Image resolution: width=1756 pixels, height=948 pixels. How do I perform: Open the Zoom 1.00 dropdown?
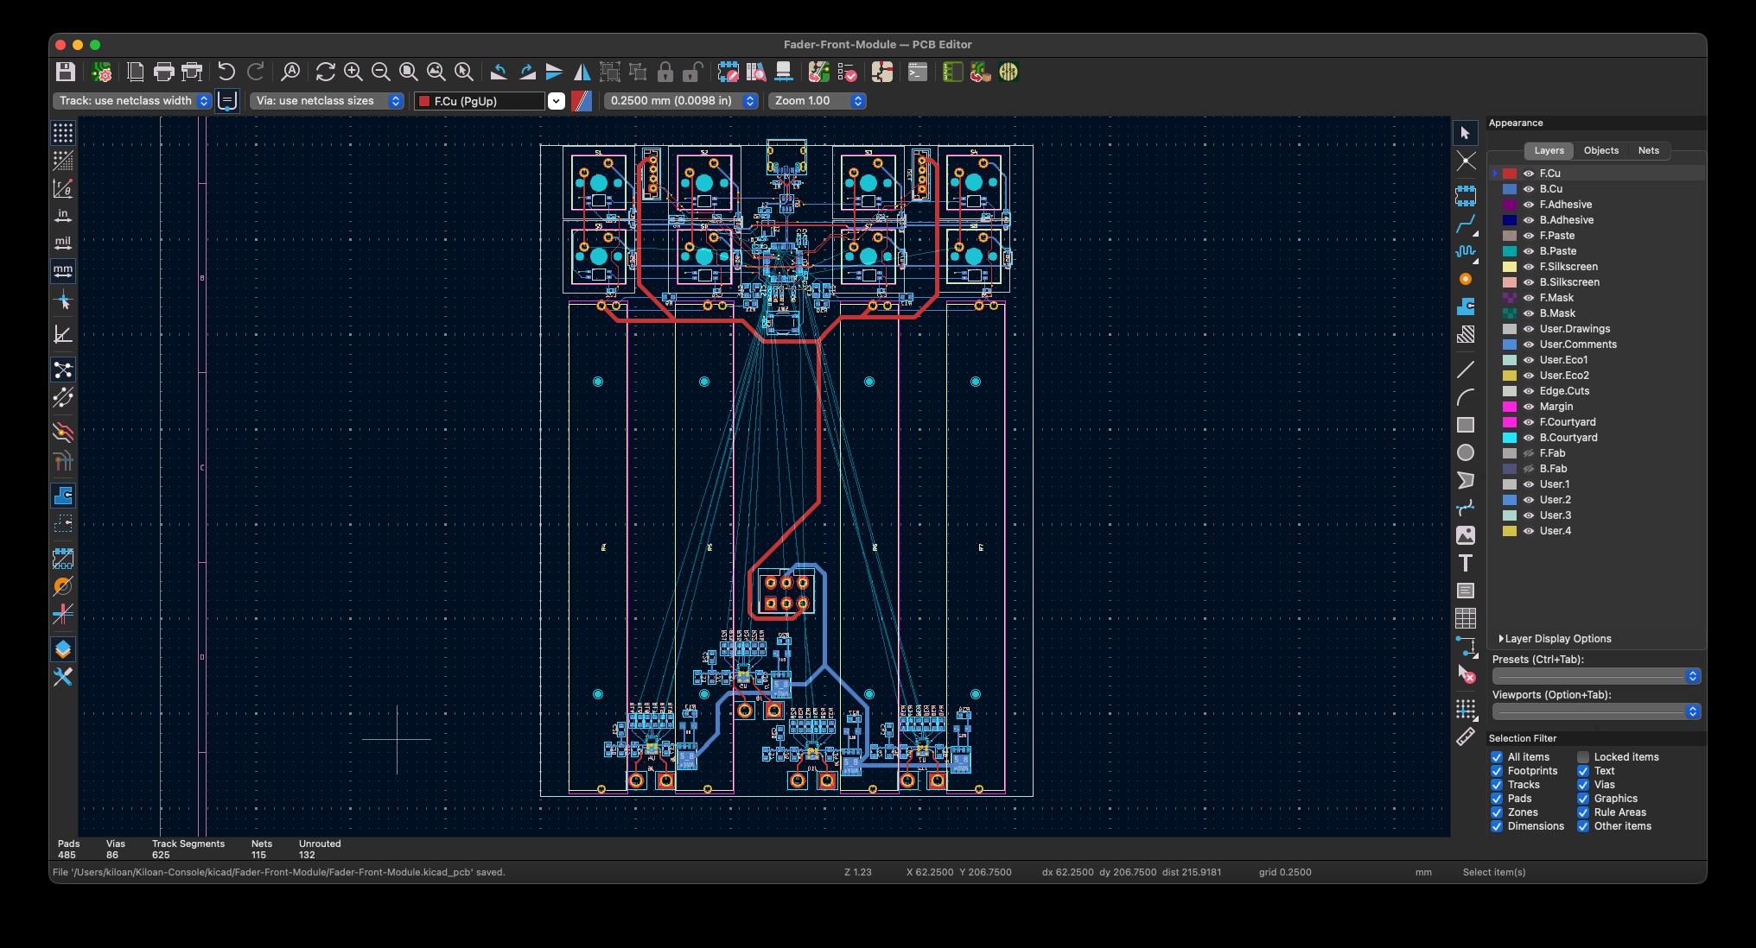tap(818, 101)
